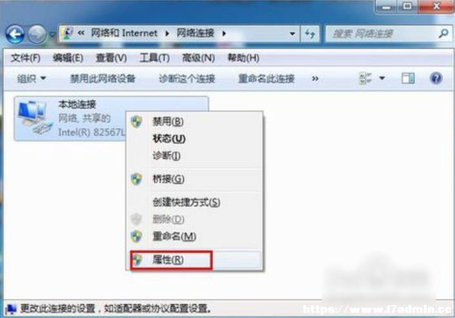Focus the 搜索 网络连接 search field
The width and height of the screenshot is (455, 318).
tap(383, 34)
